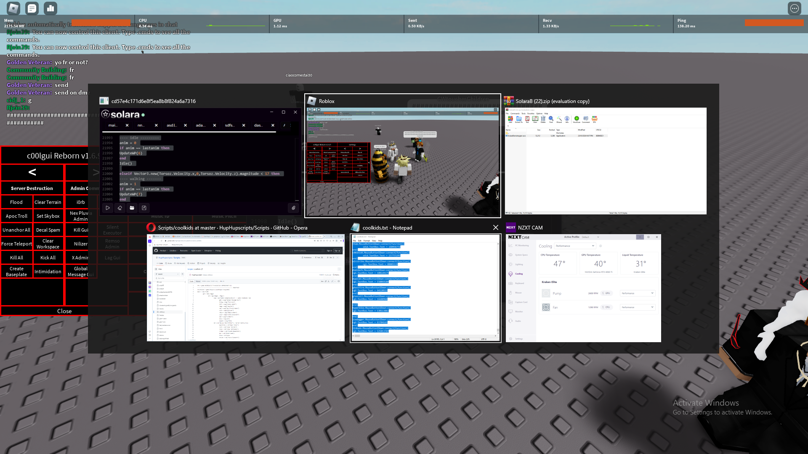Close coolkids.txt Notepad from task switcher
This screenshot has height=454, width=808.
click(x=496, y=227)
